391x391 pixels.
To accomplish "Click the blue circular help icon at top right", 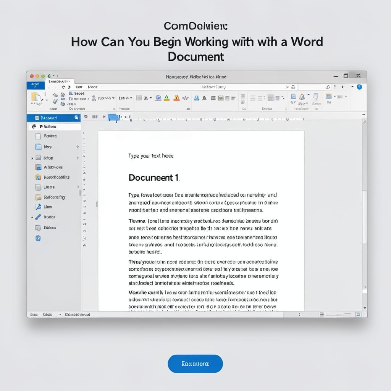I will (x=359, y=87).
